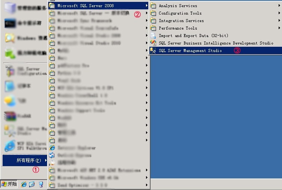The image size is (282, 190).
Task: Click the Configuration Tools folder icon
Action: (x=153, y=13)
